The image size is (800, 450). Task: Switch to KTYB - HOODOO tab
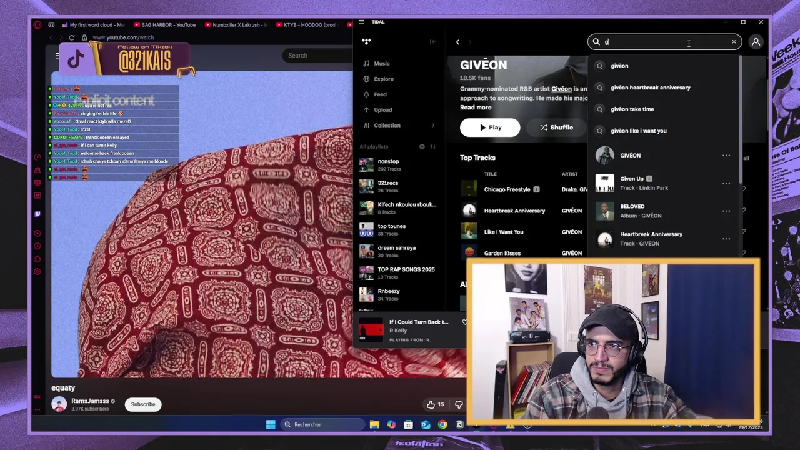(x=306, y=25)
